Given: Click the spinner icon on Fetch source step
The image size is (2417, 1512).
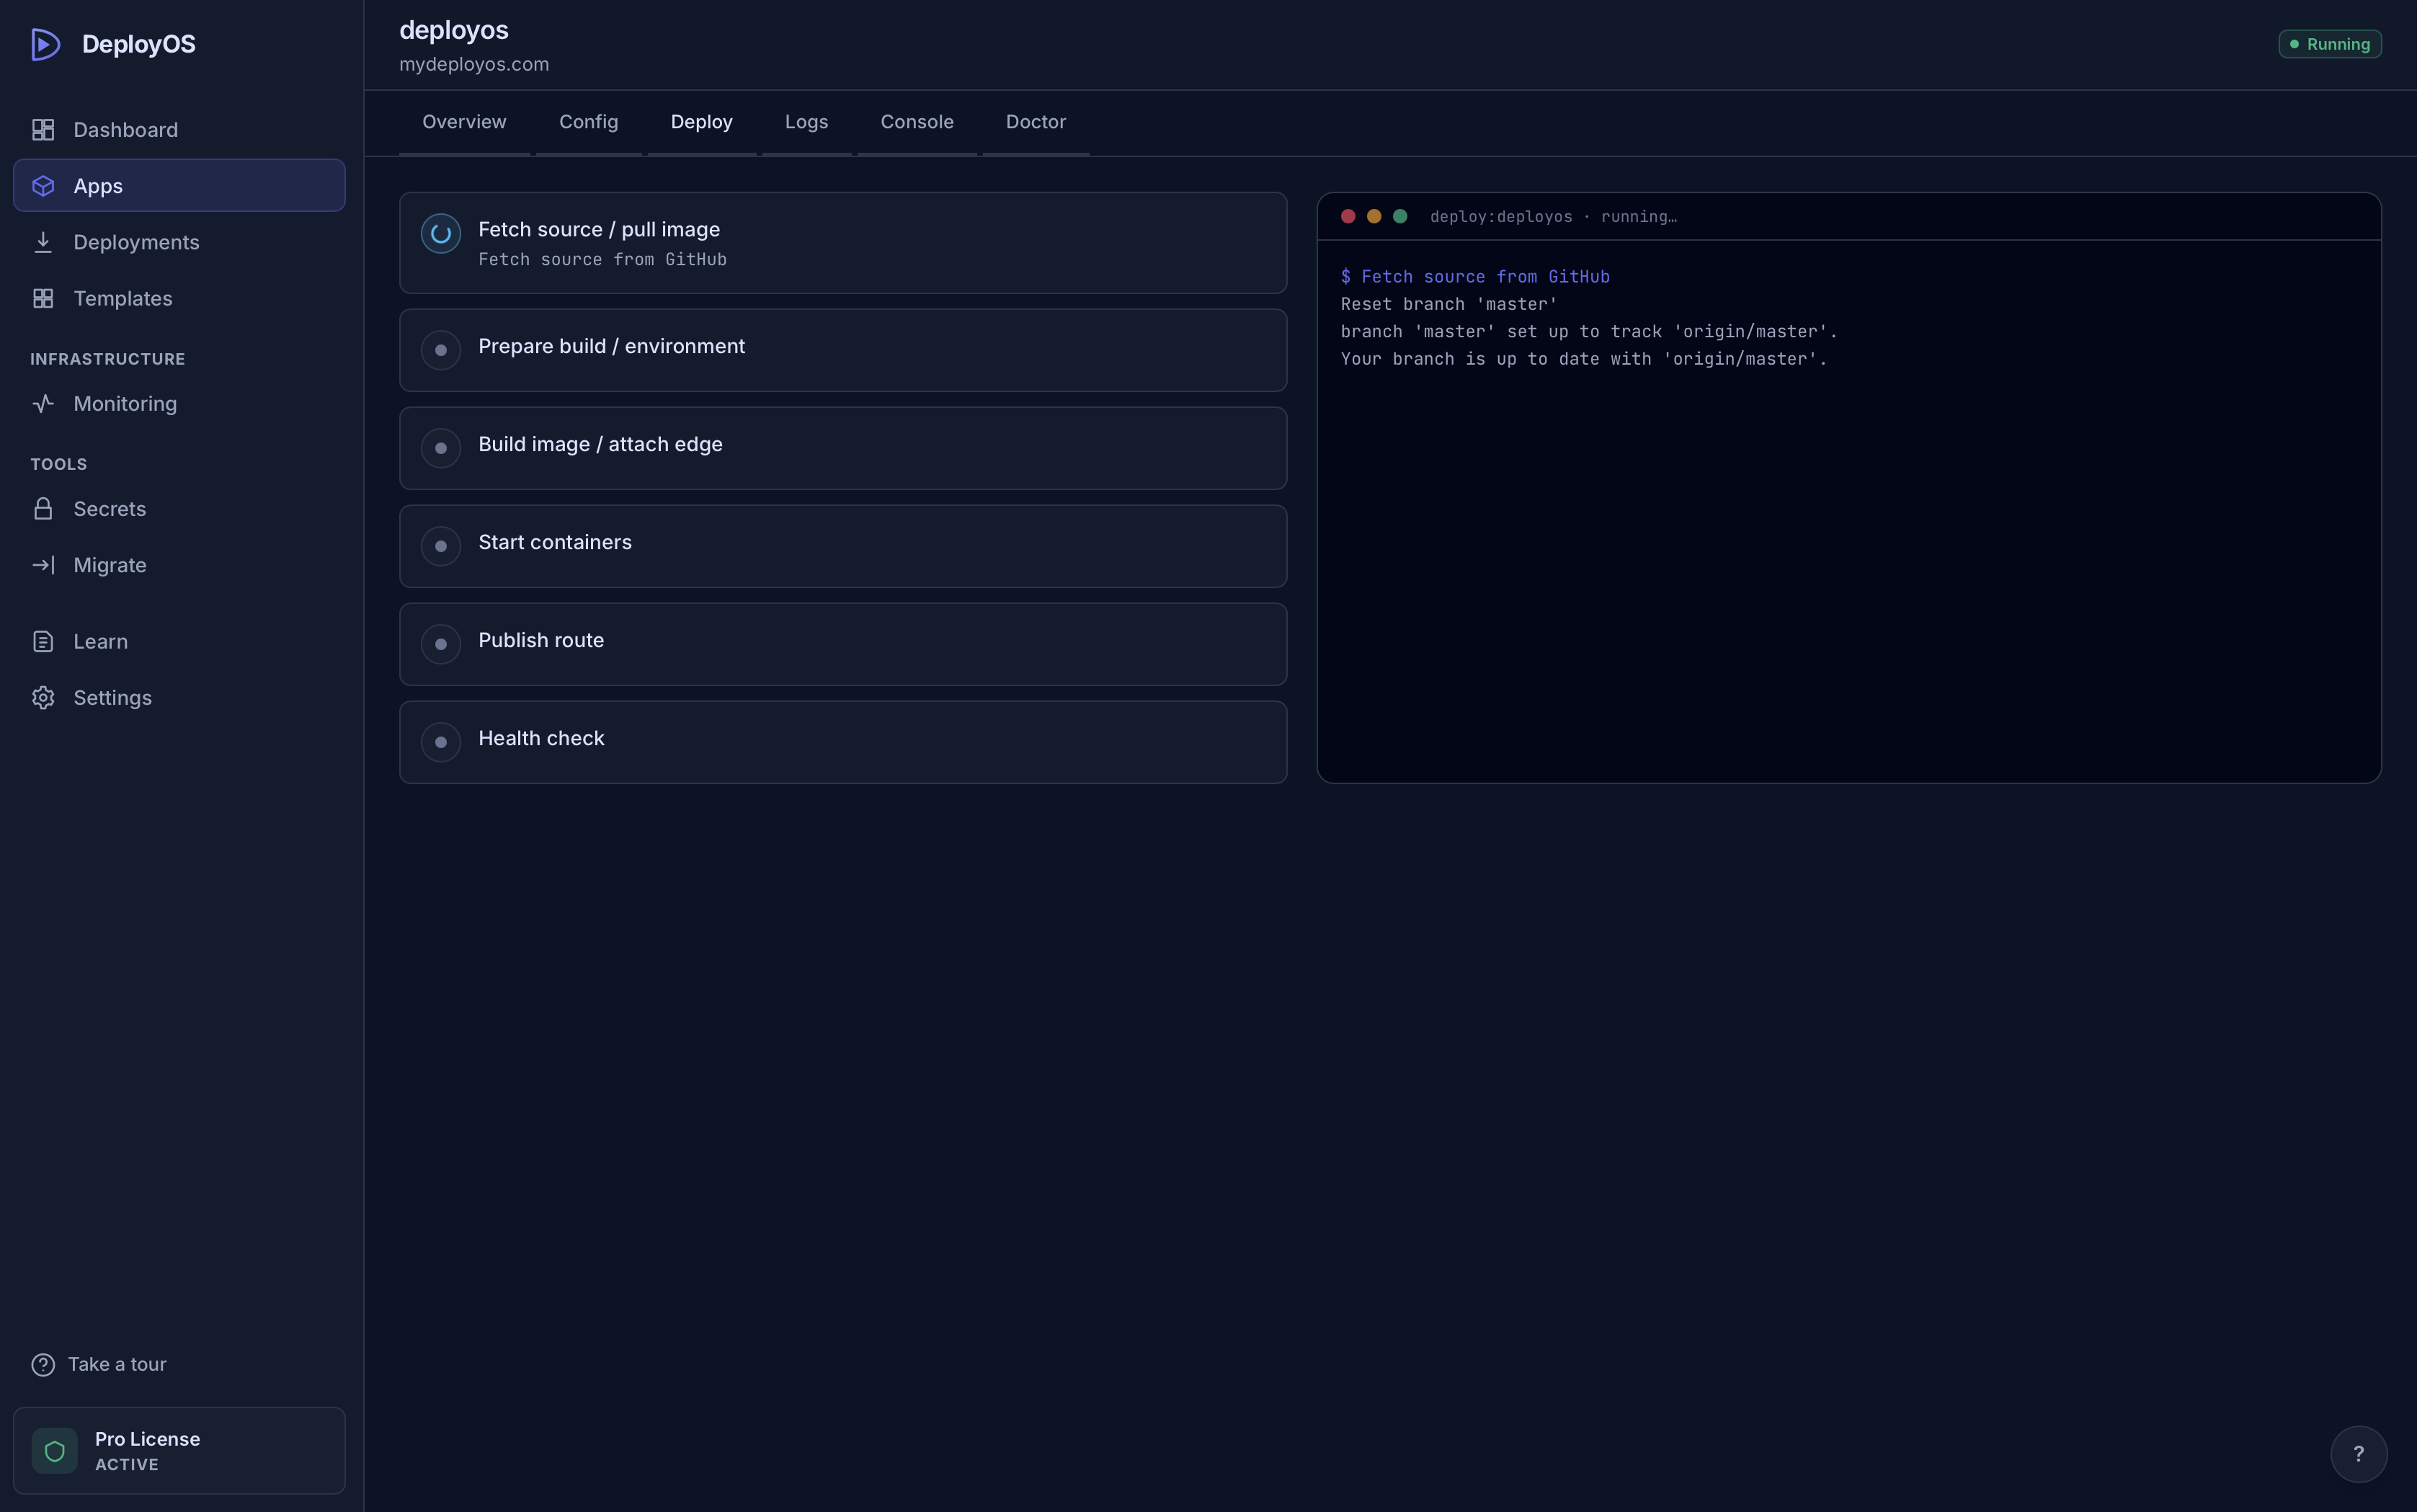Looking at the screenshot, I should click(x=441, y=234).
